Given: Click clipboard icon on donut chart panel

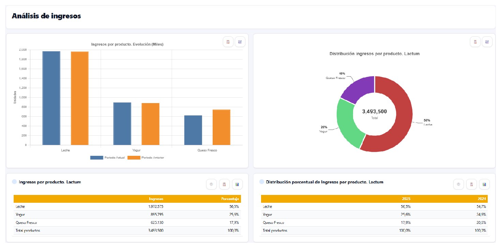Looking at the screenshot, I should pos(475,42).
